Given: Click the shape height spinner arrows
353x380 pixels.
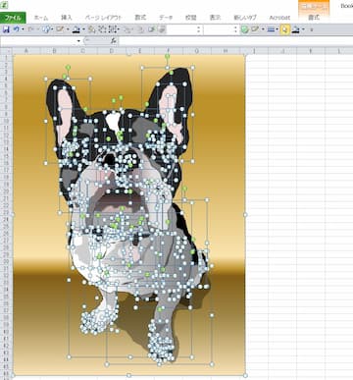Looking at the screenshot, I should [198, 29].
